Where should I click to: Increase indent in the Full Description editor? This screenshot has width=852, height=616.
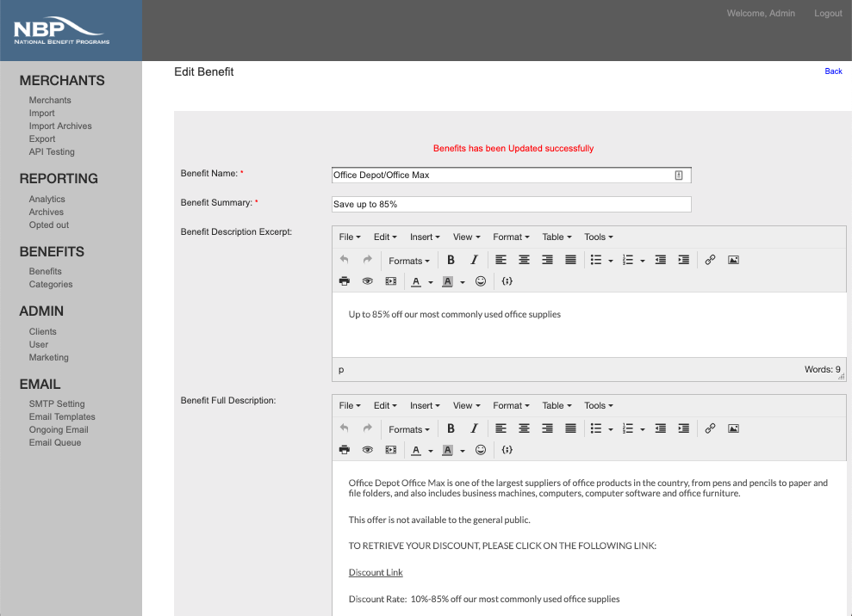point(683,428)
